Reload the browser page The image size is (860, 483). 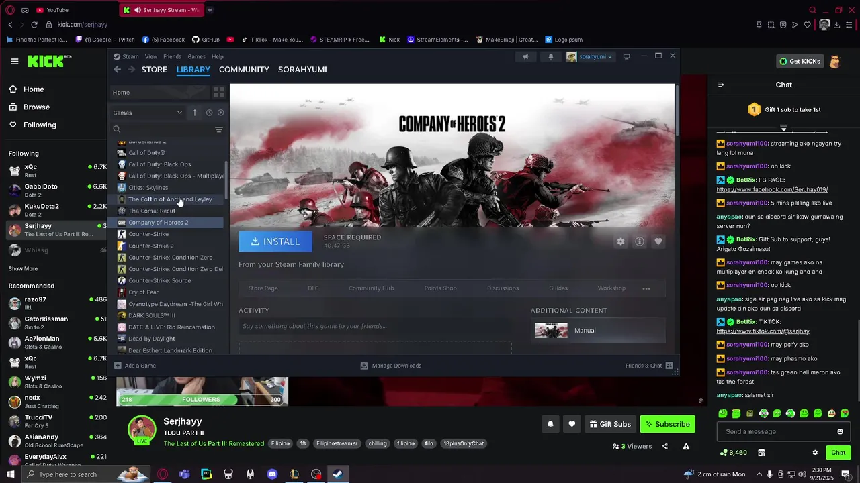(34, 25)
